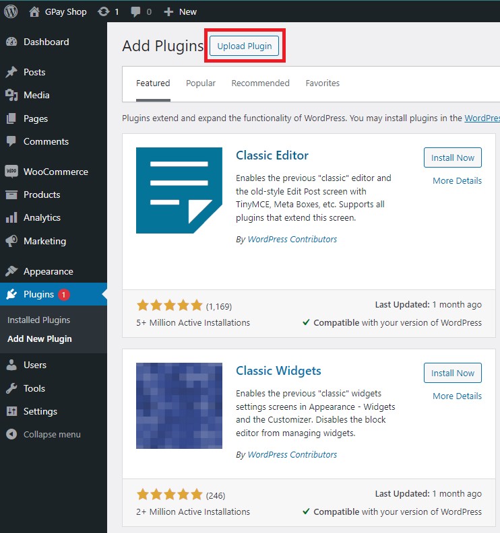Select Add New Plugin submenu item

click(40, 339)
